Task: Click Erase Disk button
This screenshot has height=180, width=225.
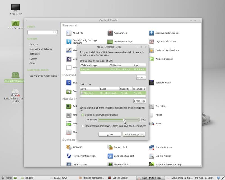Action: 139,101
